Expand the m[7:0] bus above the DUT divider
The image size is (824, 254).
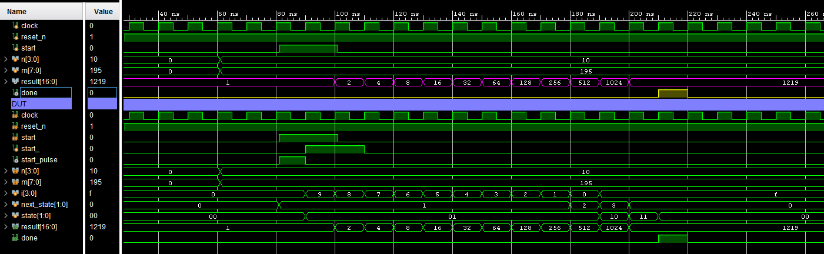[5, 71]
